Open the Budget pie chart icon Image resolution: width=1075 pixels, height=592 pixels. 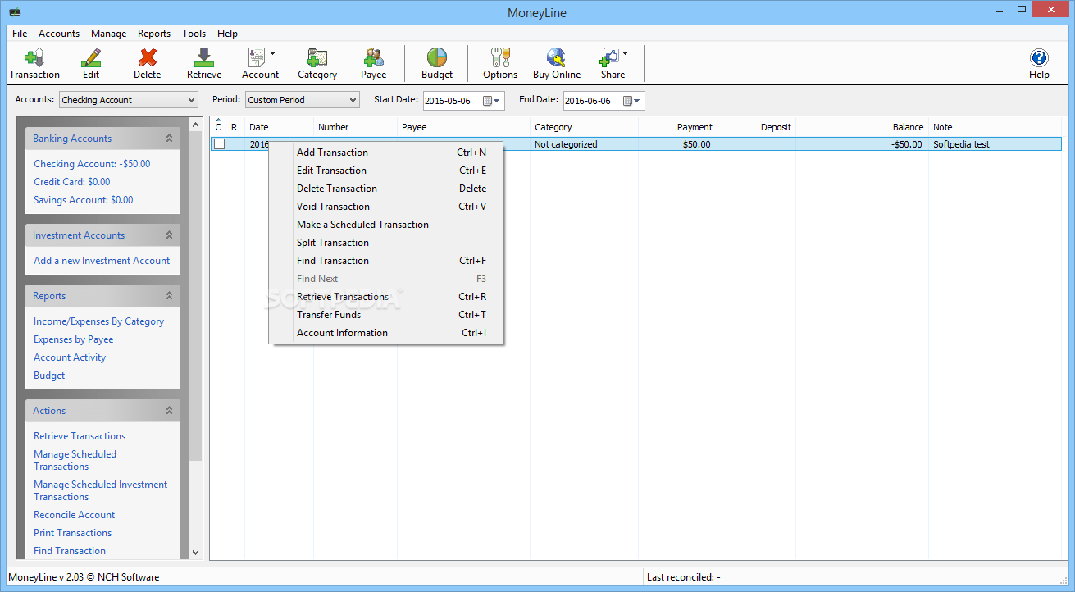437,57
